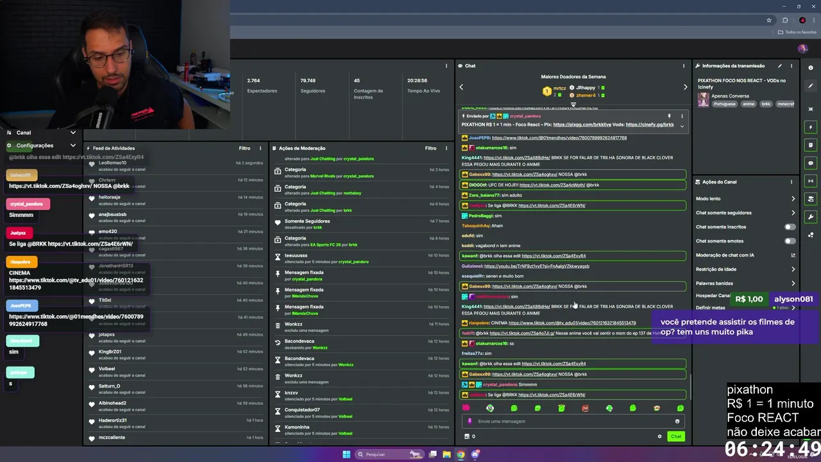The image size is (821, 462).
Task: Click the clip capture icon in right sidebar
Action: (x=811, y=109)
